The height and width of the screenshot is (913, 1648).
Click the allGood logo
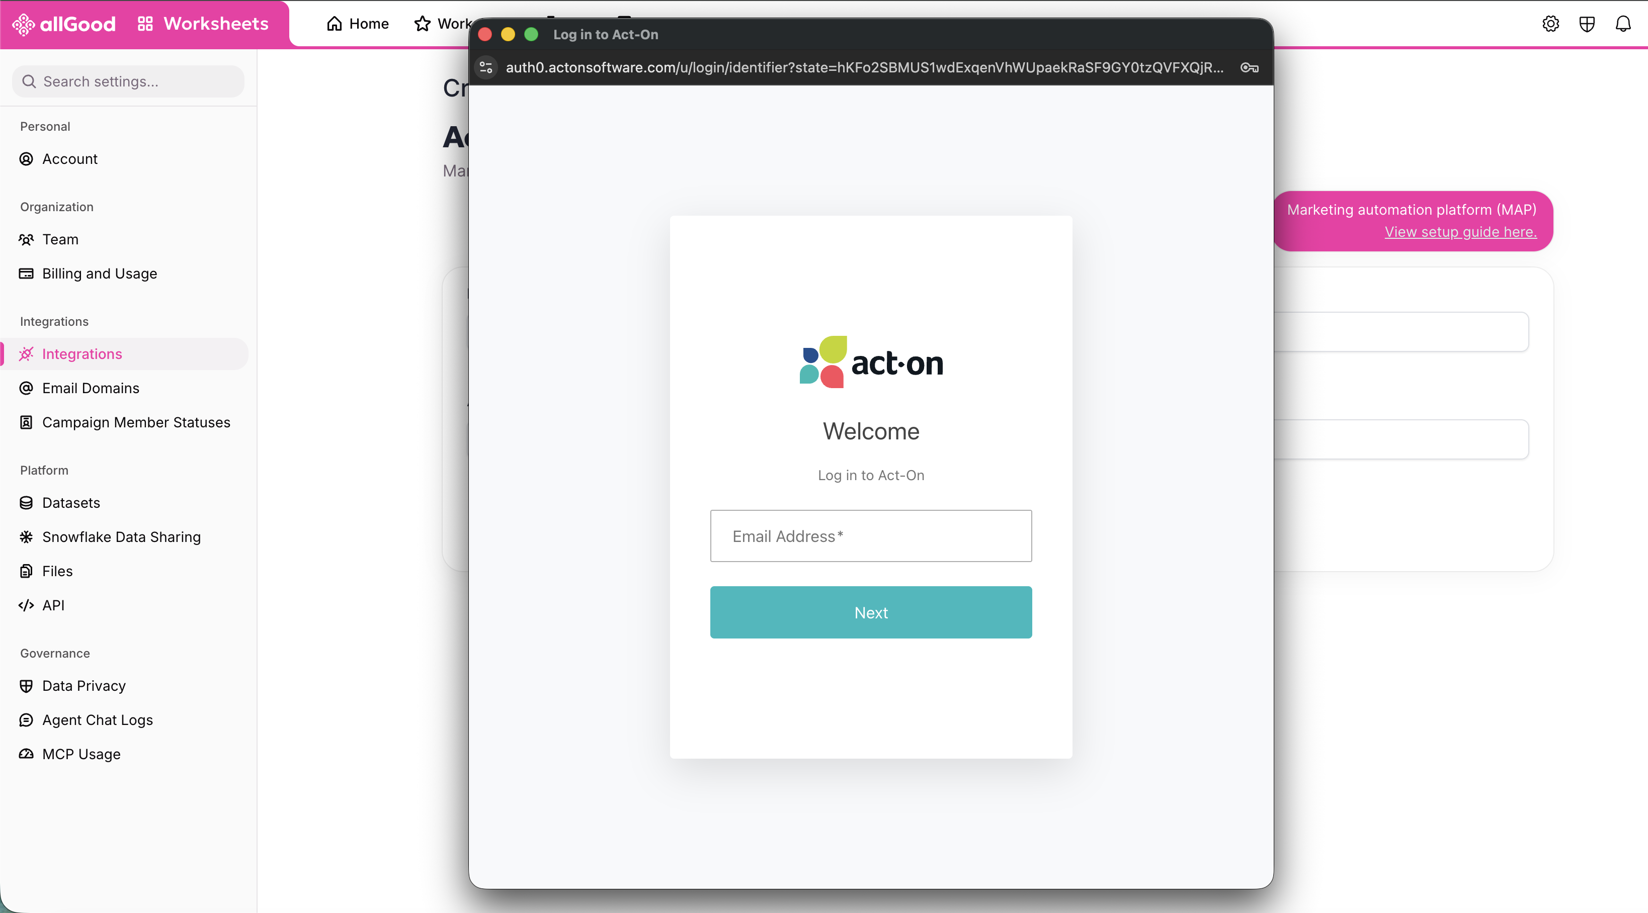(64, 24)
